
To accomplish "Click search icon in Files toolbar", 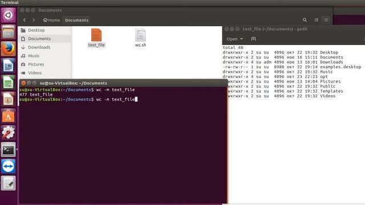I will coord(305,20).
